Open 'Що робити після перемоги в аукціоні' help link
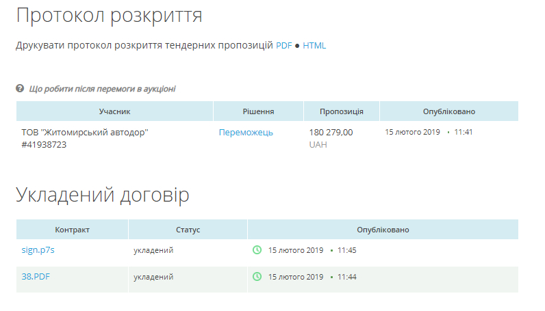The height and width of the screenshot is (311, 545). click(x=101, y=89)
